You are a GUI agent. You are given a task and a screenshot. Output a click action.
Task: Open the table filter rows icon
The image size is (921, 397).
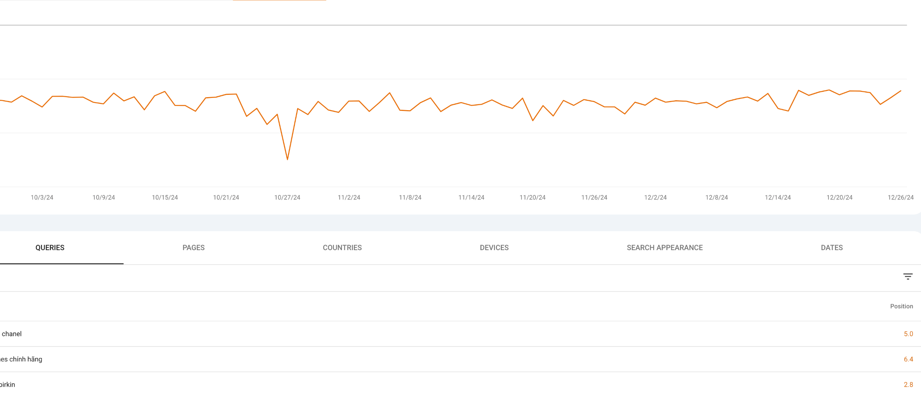(x=908, y=277)
